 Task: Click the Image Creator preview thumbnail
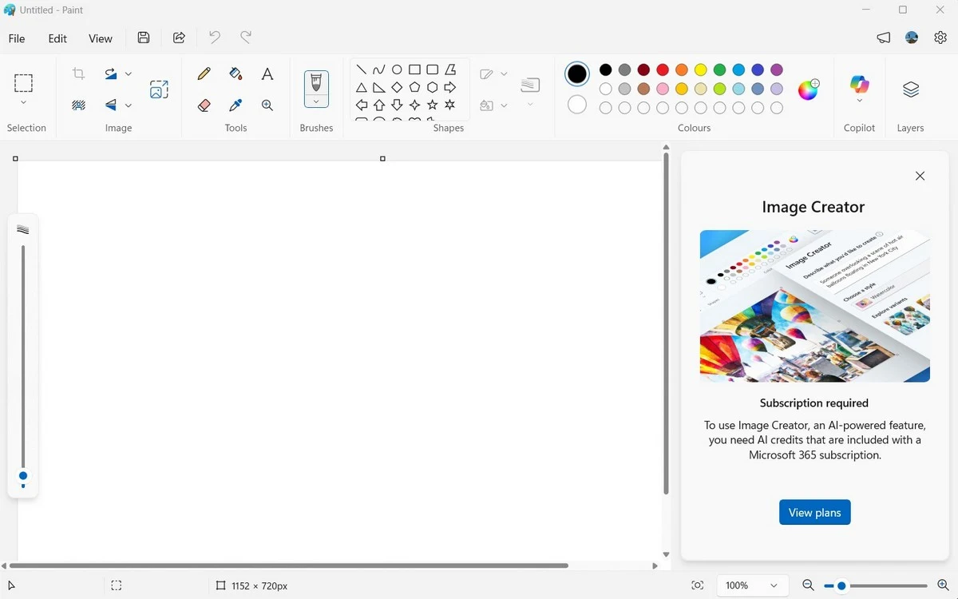815,306
